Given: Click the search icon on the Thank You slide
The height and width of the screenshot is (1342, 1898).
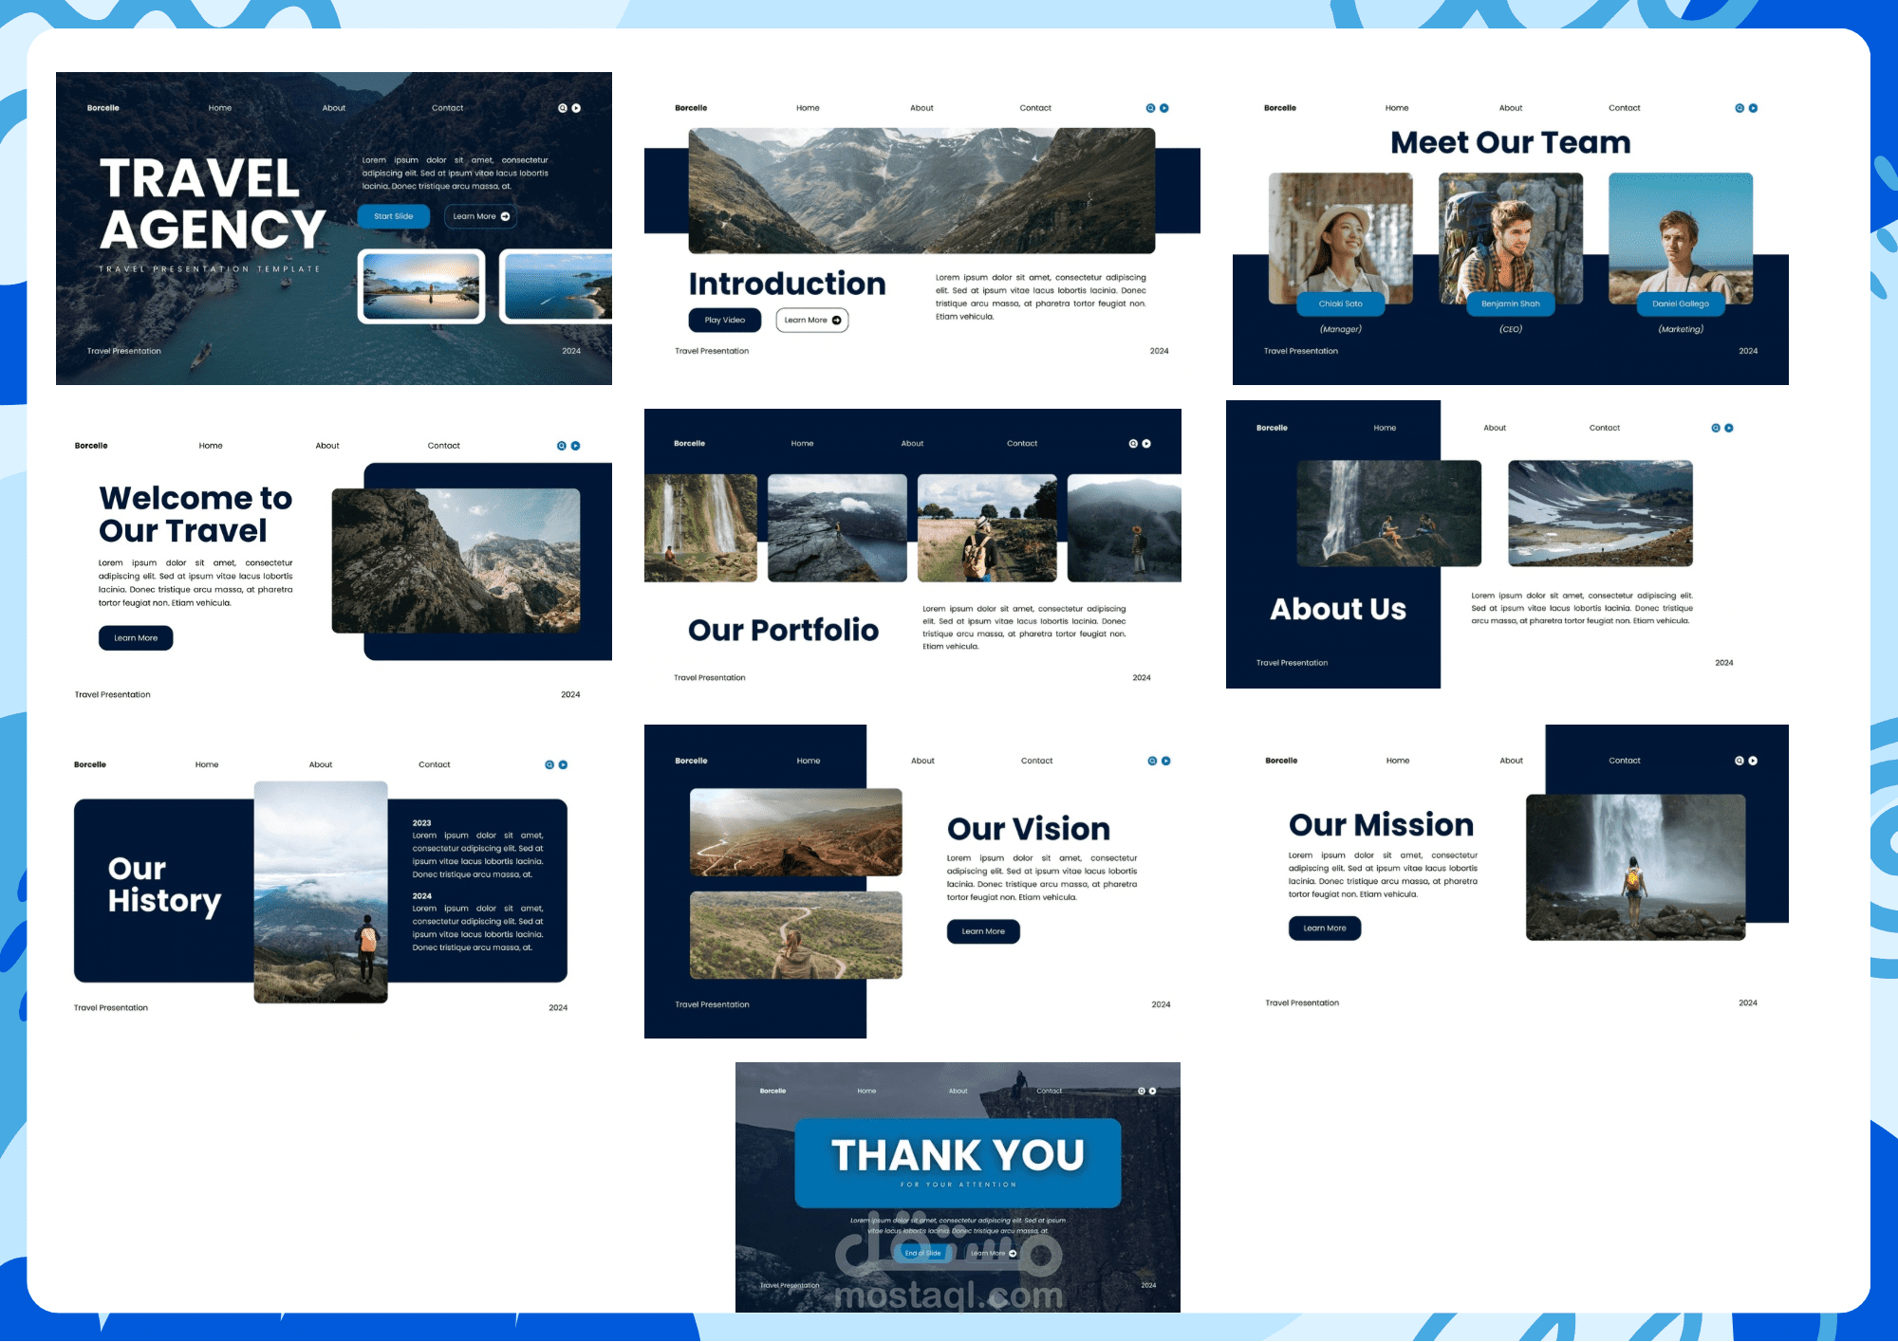Looking at the screenshot, I should [1142, 1091].
